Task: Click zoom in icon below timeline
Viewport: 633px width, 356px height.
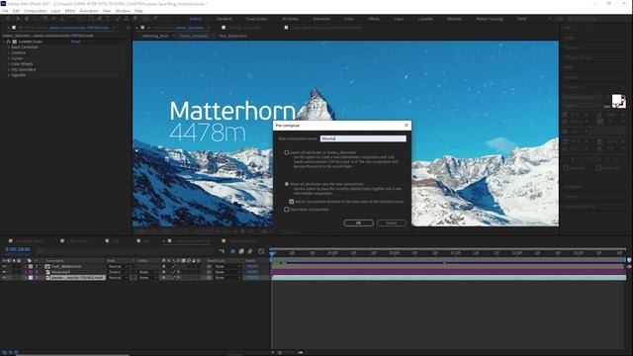Action: (x=301, y=352)
